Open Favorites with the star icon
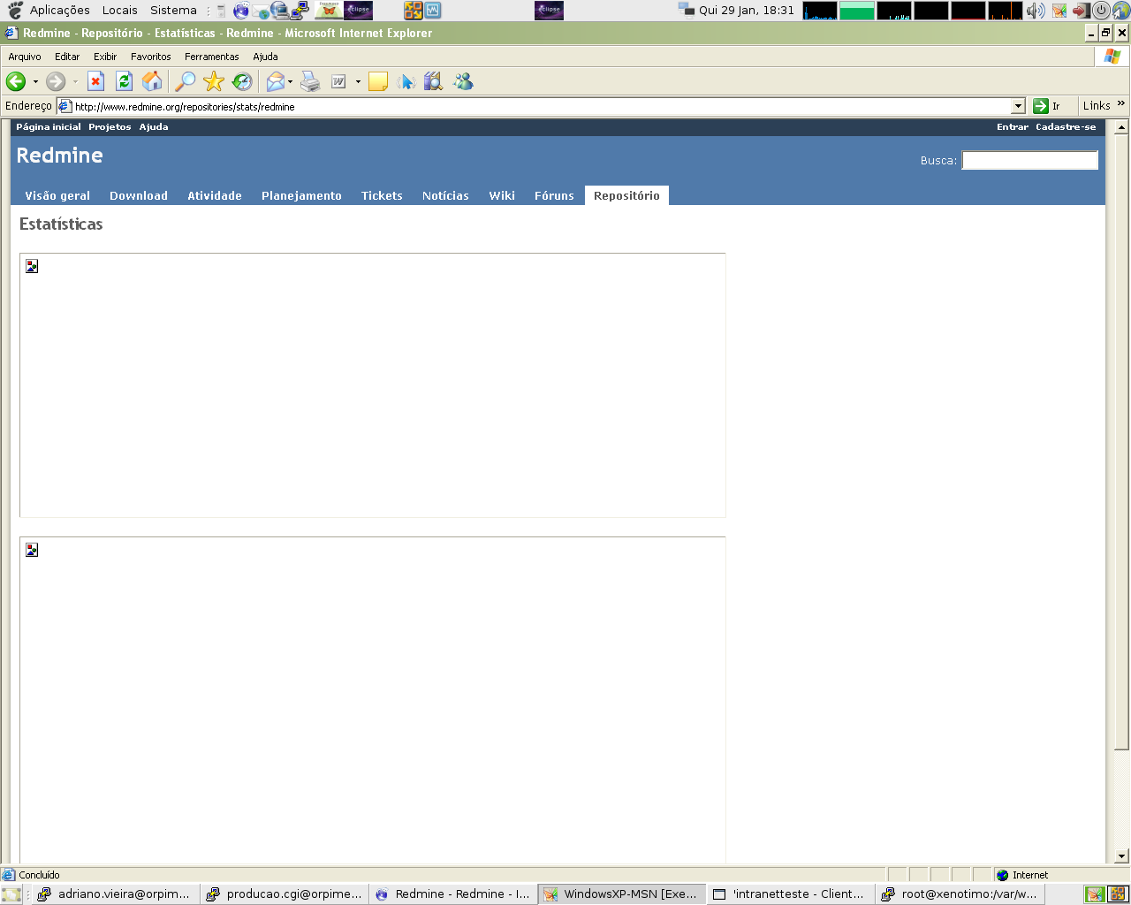Viewport: 1131px width, 905px height. click(214, 81)
